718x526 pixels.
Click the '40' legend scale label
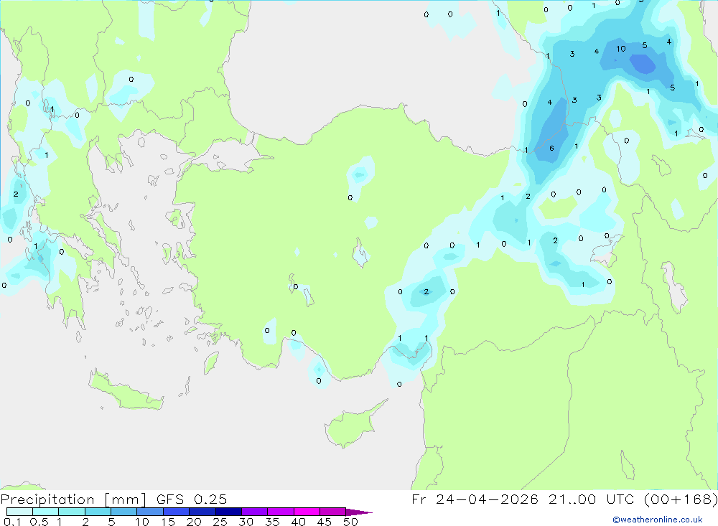click(x=299, y=522)
